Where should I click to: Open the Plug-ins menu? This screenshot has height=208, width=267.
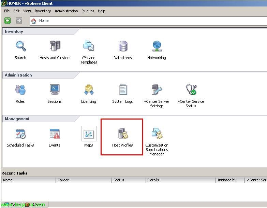pyautogui.click(x=88, y=11)
